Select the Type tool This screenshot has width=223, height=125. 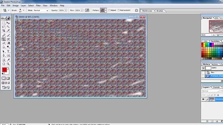(8, 52)
